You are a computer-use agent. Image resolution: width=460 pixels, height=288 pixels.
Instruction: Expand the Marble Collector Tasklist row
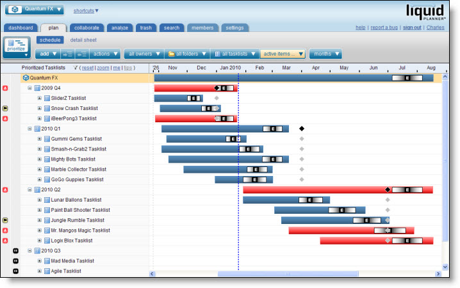point(40,170)
